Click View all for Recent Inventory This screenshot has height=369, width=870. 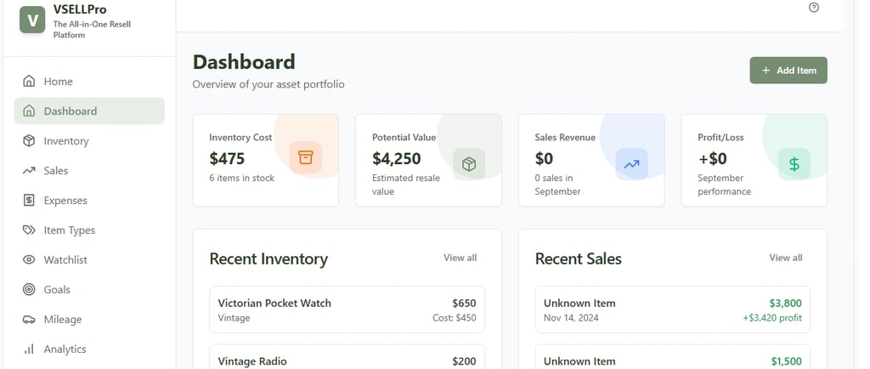tap(460, 258)
